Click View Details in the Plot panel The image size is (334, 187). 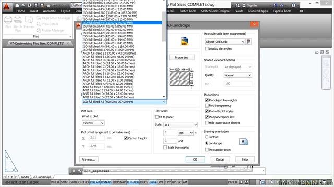47,24
